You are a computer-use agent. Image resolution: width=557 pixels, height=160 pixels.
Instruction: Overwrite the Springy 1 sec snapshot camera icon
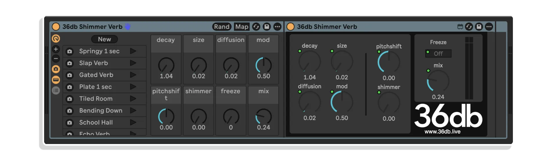(70, 51)
